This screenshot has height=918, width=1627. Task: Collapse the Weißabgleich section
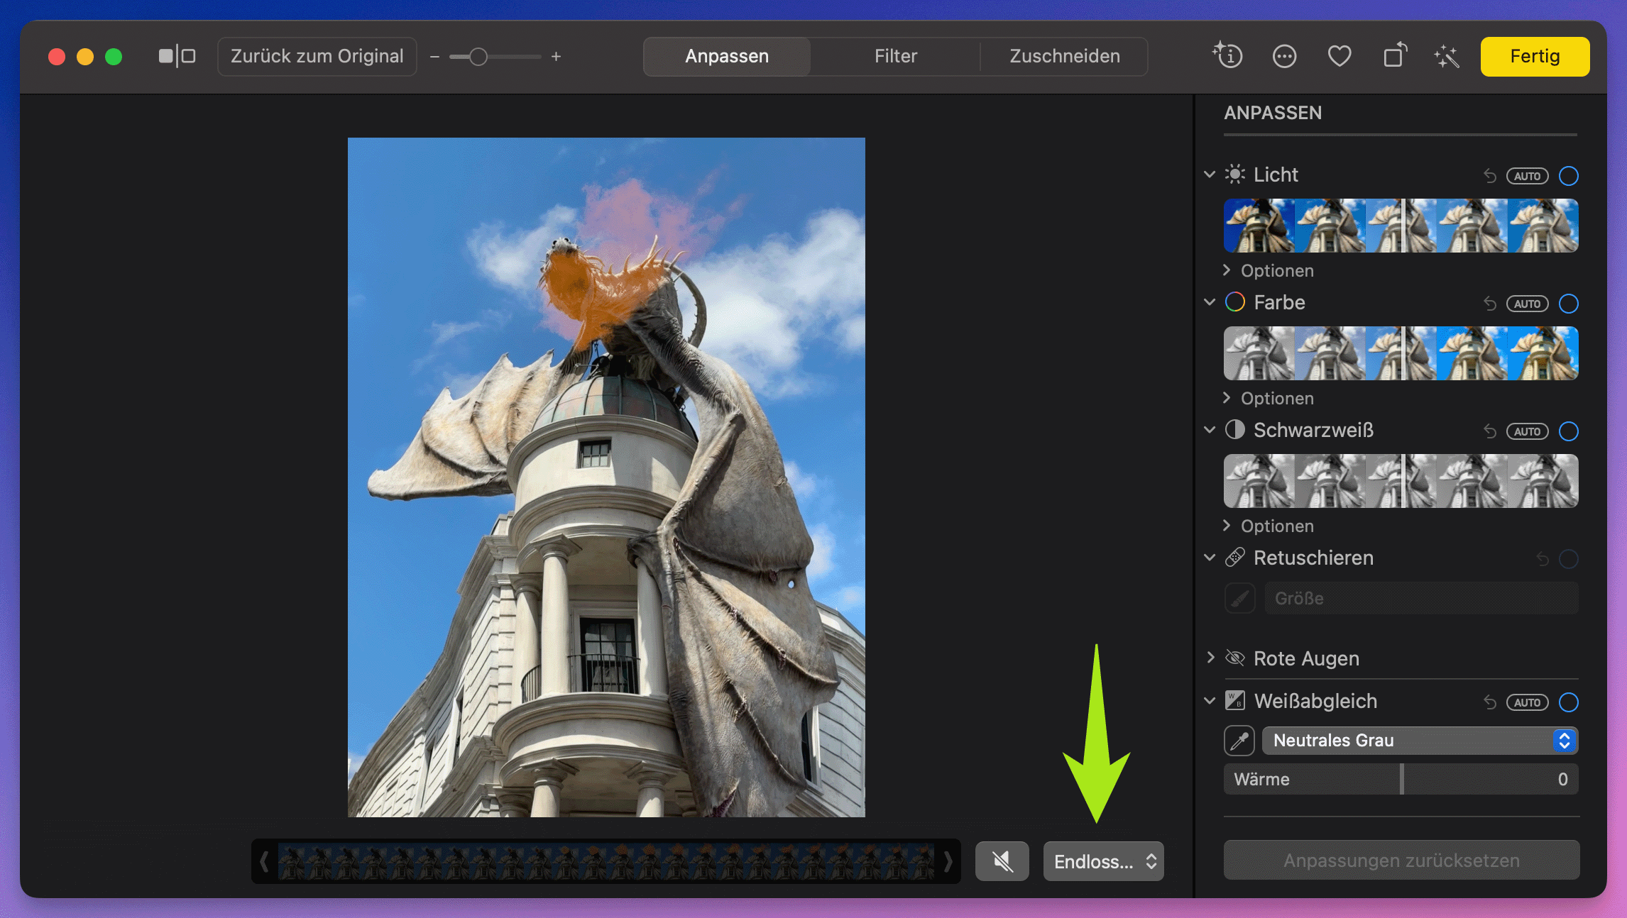1210,701
